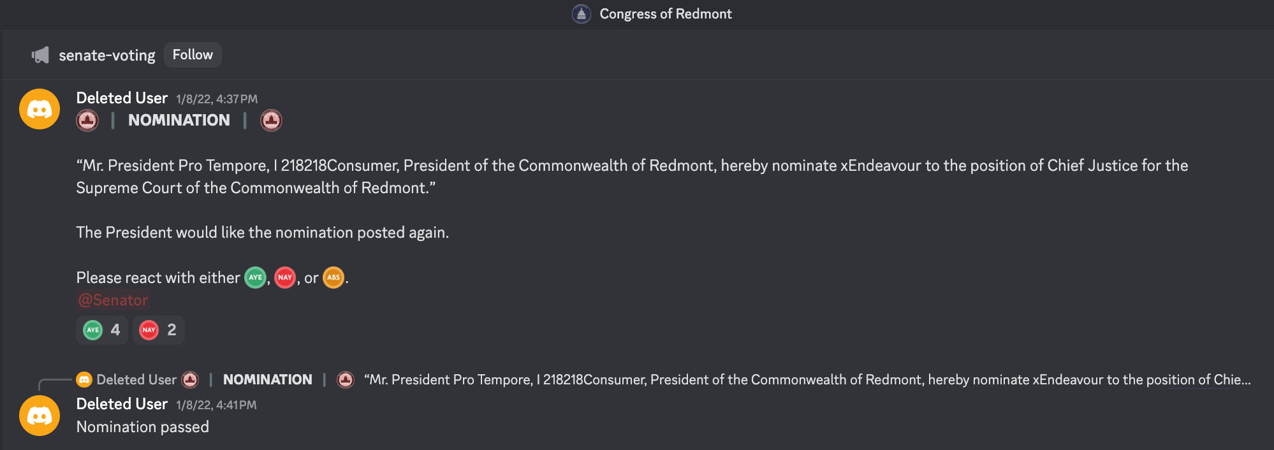1274x450 pixels.
Task: Click the avatar beside Nomination passed message
Action: pyautogui.click(x=40, y=416)
